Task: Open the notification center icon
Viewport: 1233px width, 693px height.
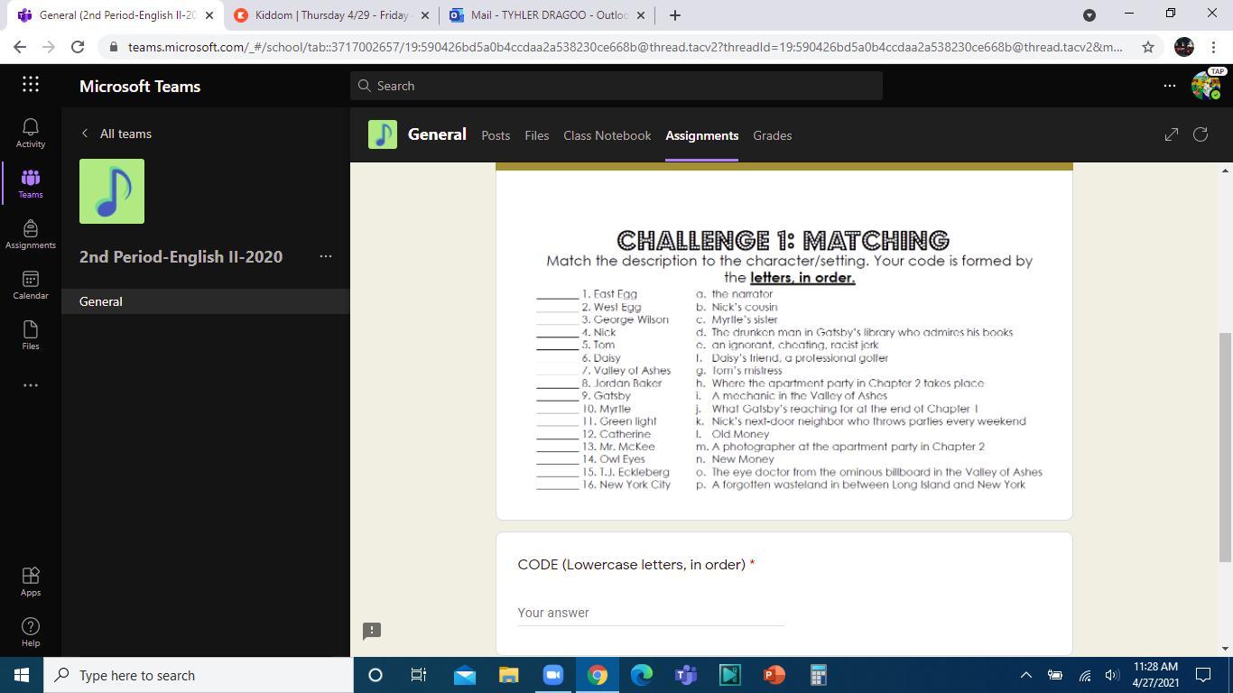Action: (1202, 675)
